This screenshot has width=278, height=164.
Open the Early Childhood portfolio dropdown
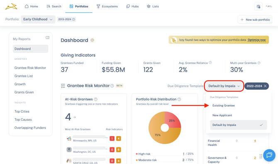click(38, 20)
